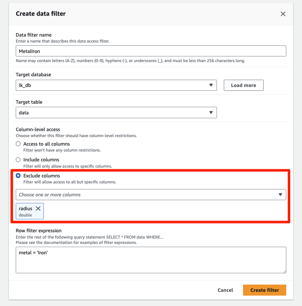Focus the Data filter name field with MetalIron
This screenshot has height=306, width=302.
151,51
